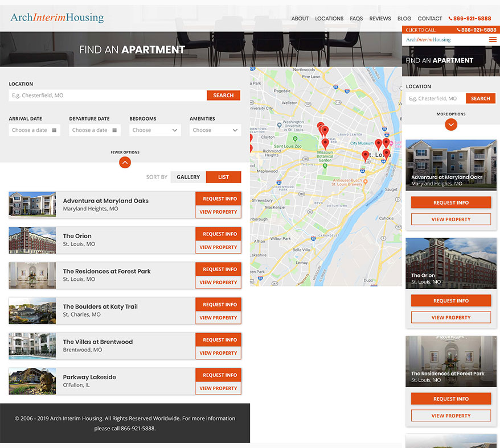View property The Boulders at Katy Trail

coord(219,318)
